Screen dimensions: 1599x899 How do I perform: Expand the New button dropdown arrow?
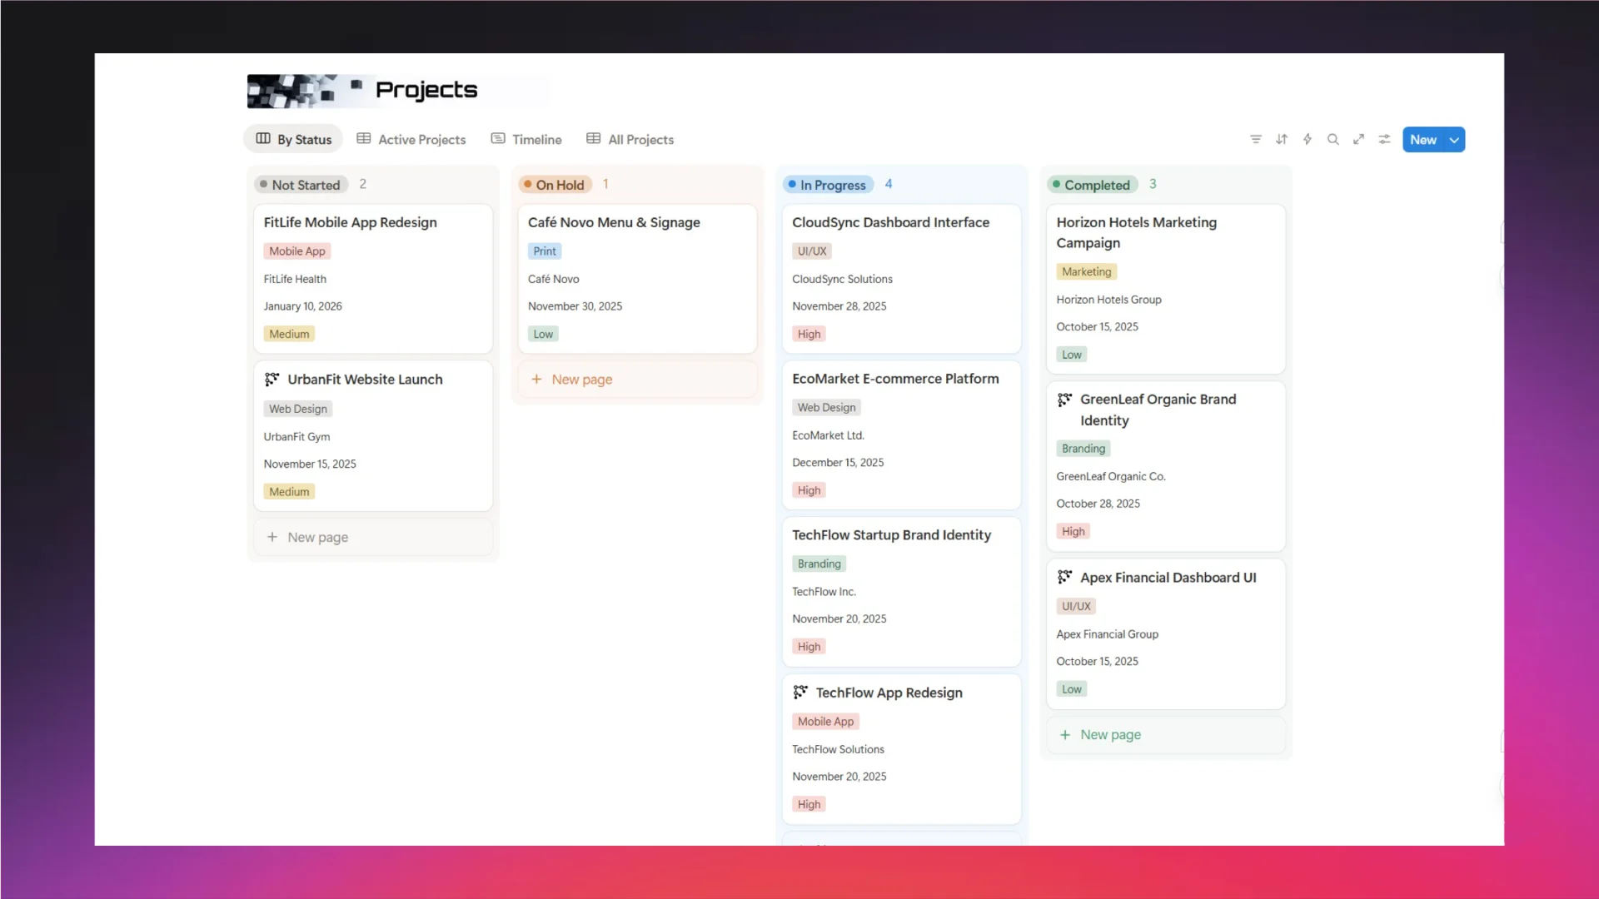[x=1455, y=140]
